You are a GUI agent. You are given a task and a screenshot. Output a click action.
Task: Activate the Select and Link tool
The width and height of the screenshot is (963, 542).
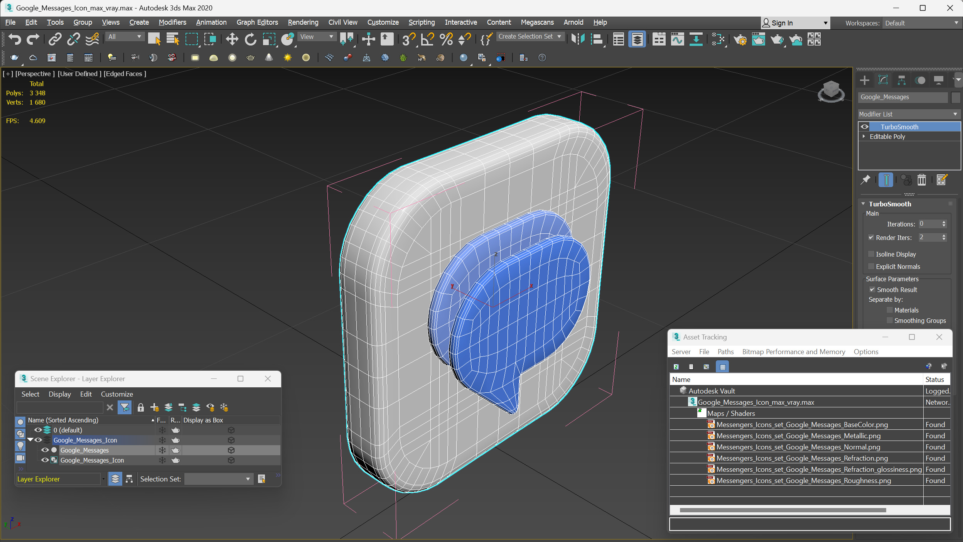(x=55, y=39)
